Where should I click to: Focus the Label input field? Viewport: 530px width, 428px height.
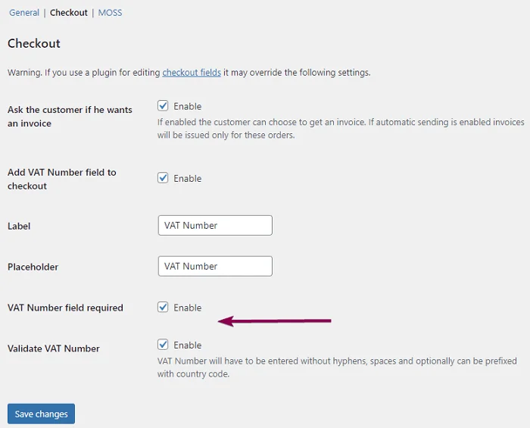pos(215,225)
